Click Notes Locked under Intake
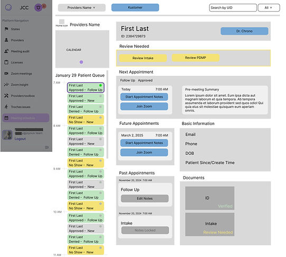Image resolution: width=286 pixels, height=257 pixels. click(145, 231)
